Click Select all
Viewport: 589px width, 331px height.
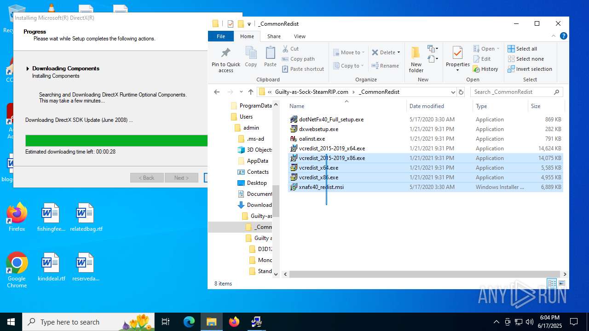522,49
